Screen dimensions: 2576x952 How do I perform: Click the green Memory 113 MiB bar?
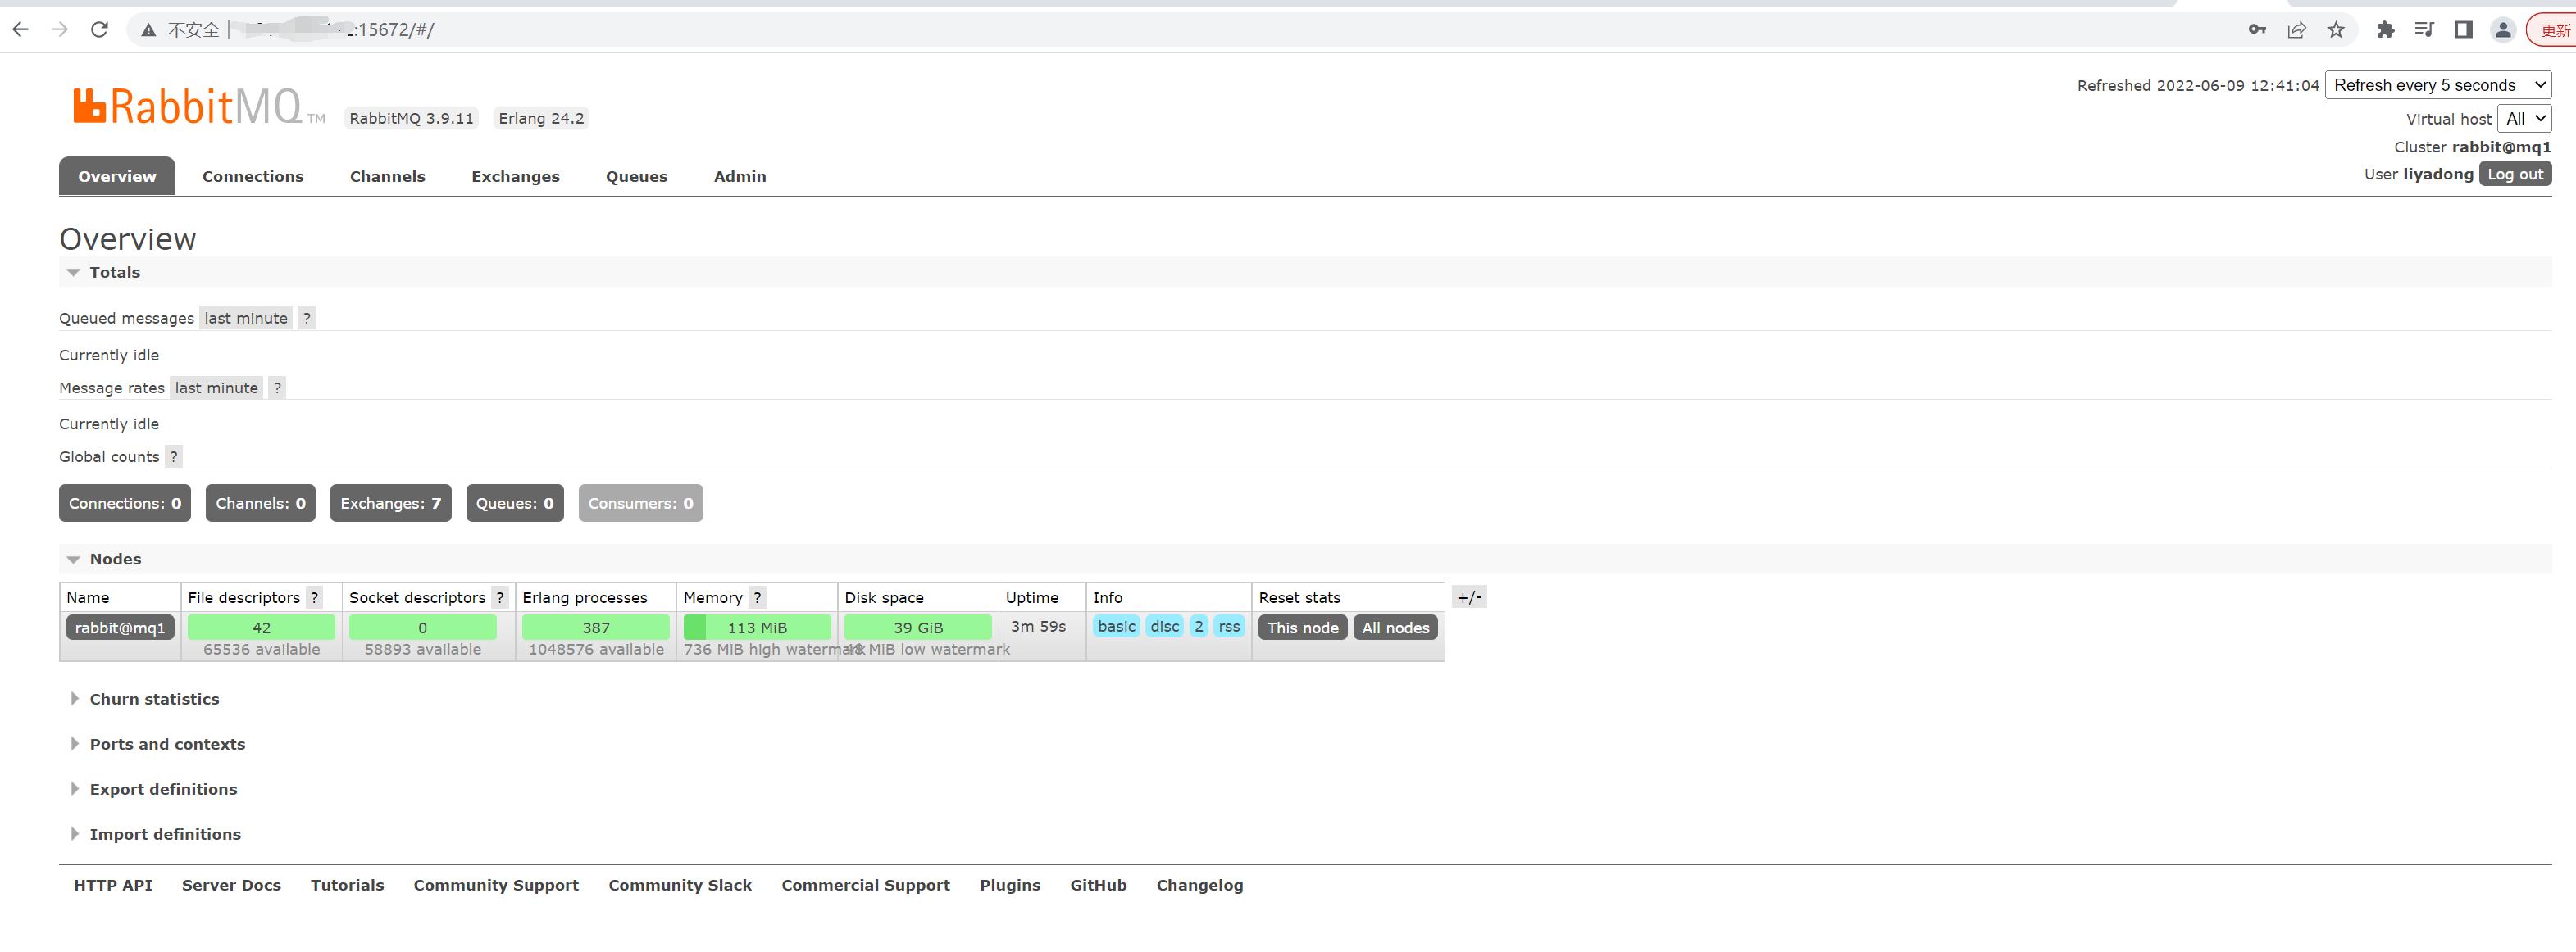(x=757, y=628)
